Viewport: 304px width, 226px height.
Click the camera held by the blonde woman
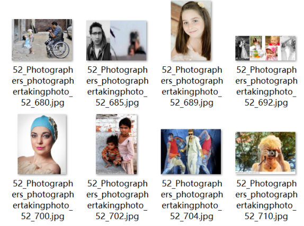click(x=270, y=153)
